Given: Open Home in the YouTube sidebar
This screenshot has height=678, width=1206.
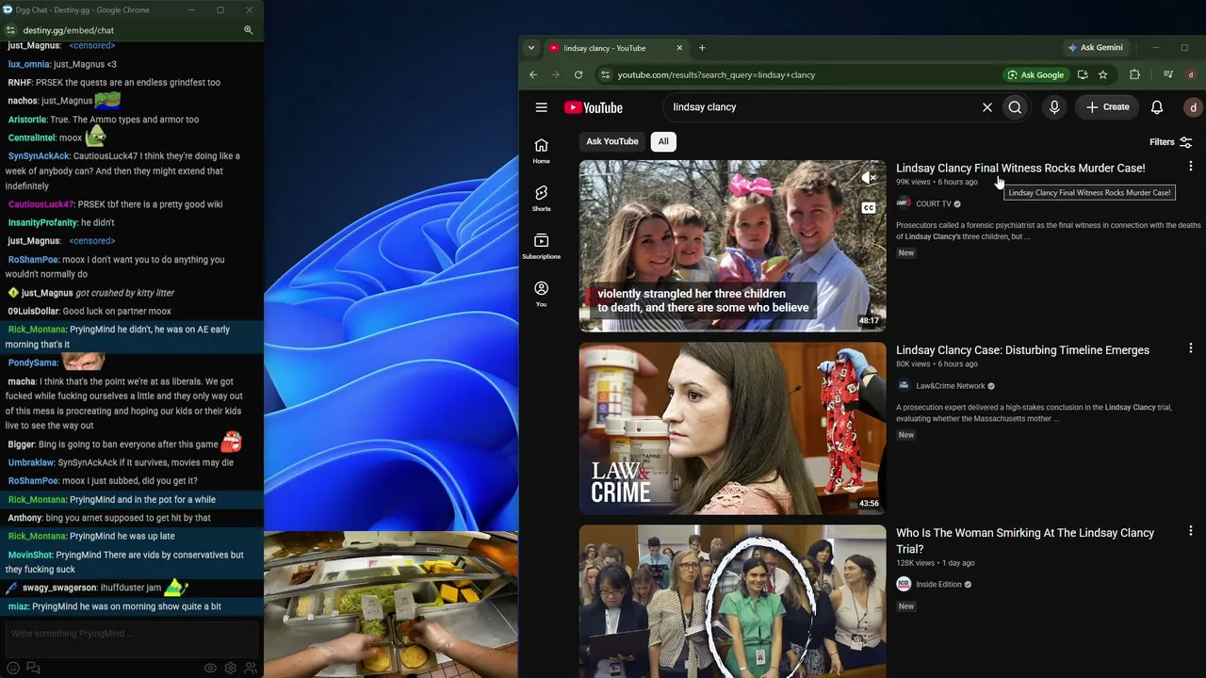Looking at the screenshot, I should tap(541, 151).
